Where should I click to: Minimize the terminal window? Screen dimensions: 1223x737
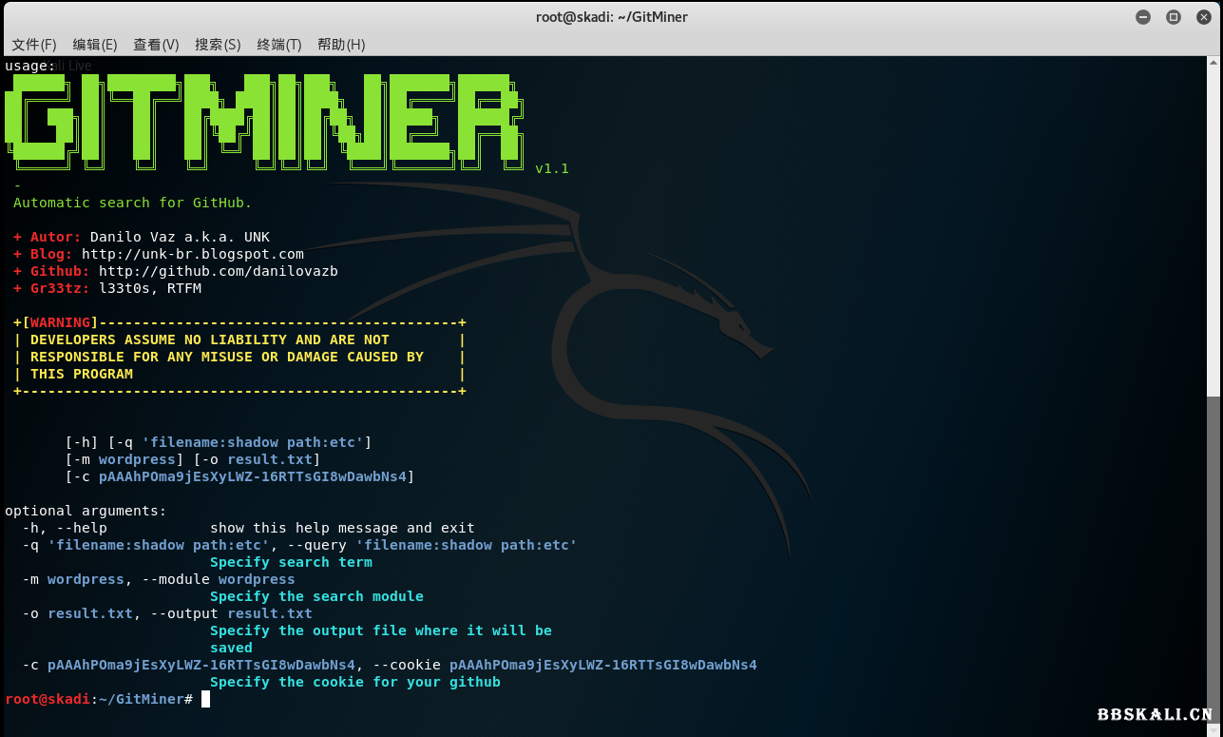coord(1143,17)
